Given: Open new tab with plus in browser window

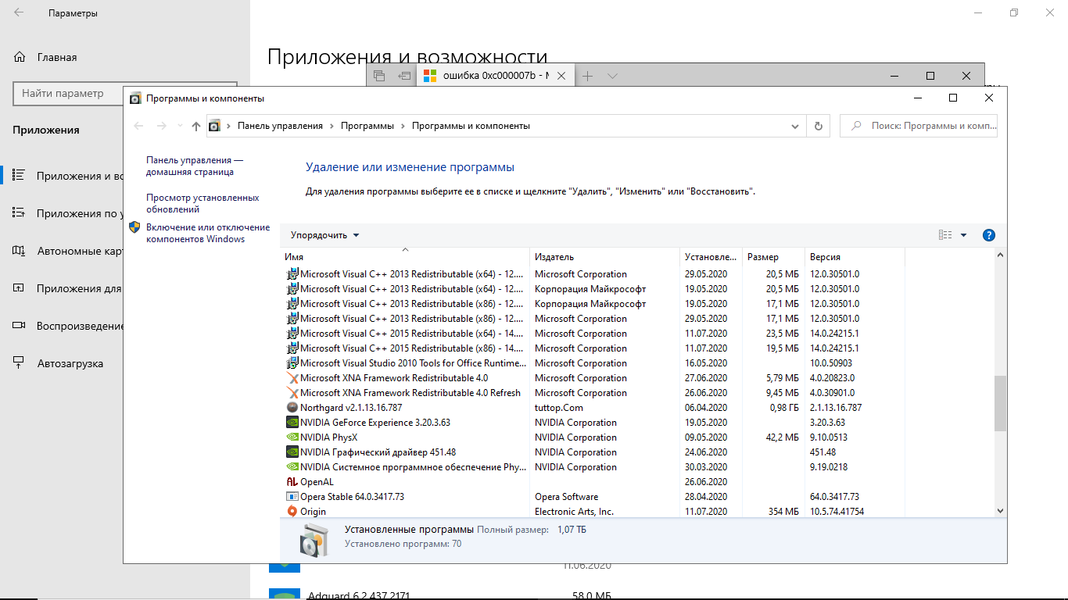Looking at the screenshot, I should click(x=588, y=76).
